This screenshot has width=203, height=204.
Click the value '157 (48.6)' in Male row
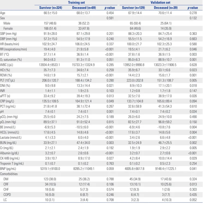point(50,23)
